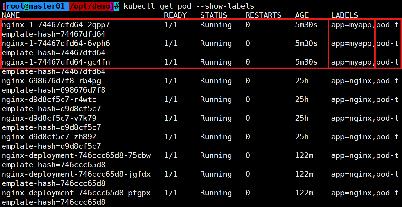402x207 pixels.
Task: Click app=nginx label of nginx-698676d7f8-rb4pg
Action: point(351,81)
